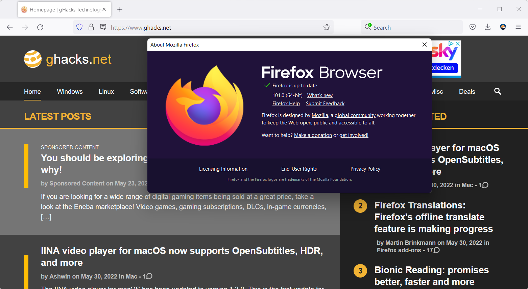Open the Bionic Reading article in sidebar

pos(431,276)
